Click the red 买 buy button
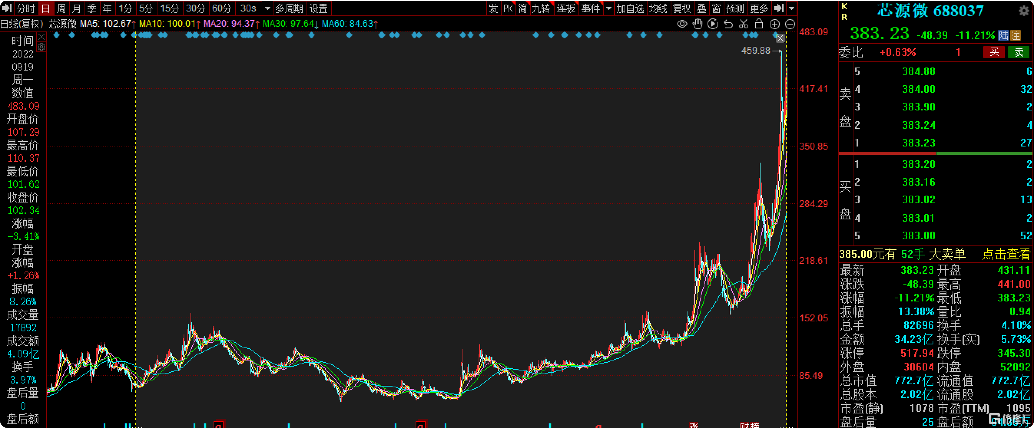The width and height of the screenshot is (1034, 428). click(x=994, y=52)
